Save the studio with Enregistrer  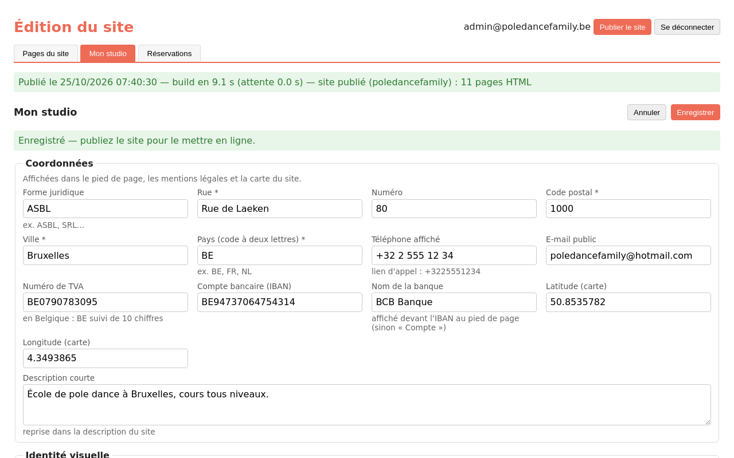point(696,112)
